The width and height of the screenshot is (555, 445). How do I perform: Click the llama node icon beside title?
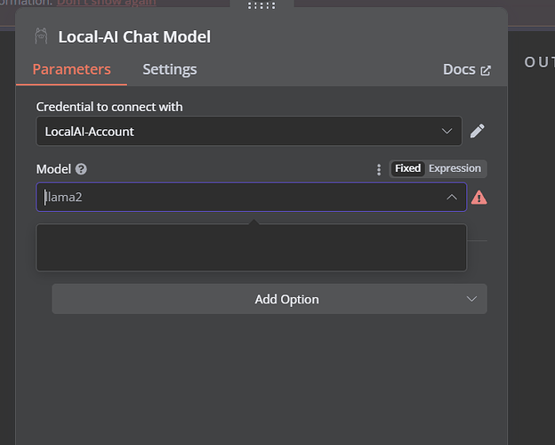click(x=41, y=36)
